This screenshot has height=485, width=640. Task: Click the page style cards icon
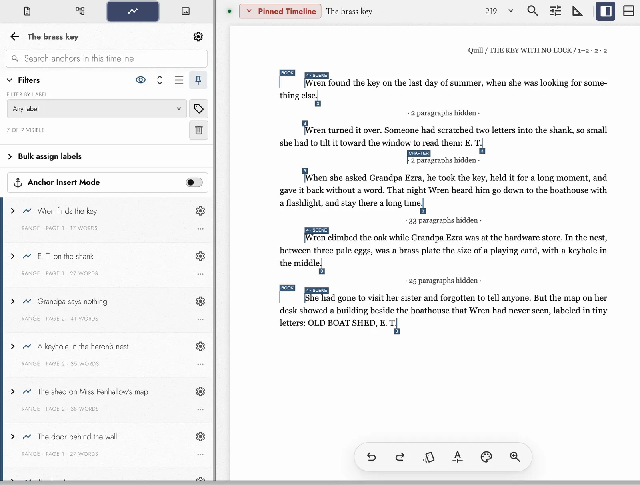(x=429, y=457)
